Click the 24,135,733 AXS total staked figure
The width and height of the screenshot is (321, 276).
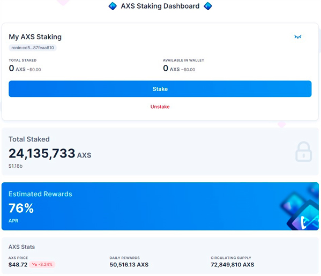click(x=50, y=154)
